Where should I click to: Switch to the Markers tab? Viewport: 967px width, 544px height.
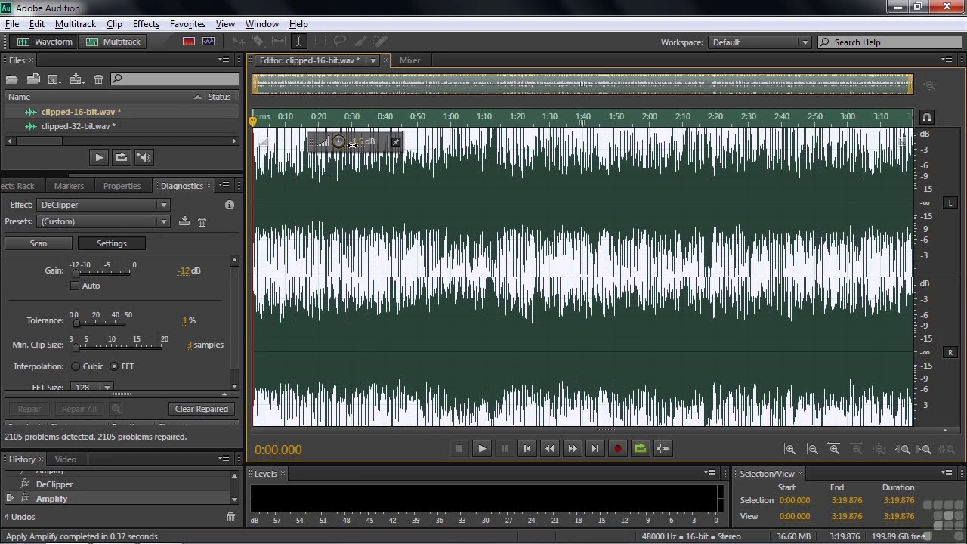point(69,186)
